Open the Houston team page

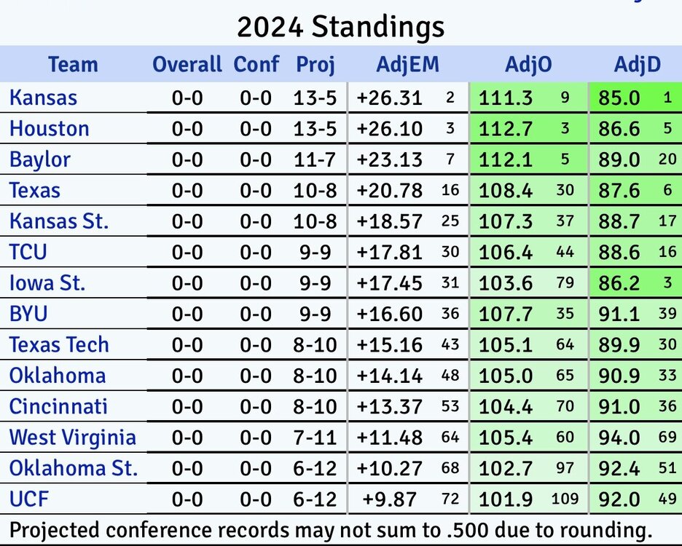pyautogui.click(x=49, y=129)
